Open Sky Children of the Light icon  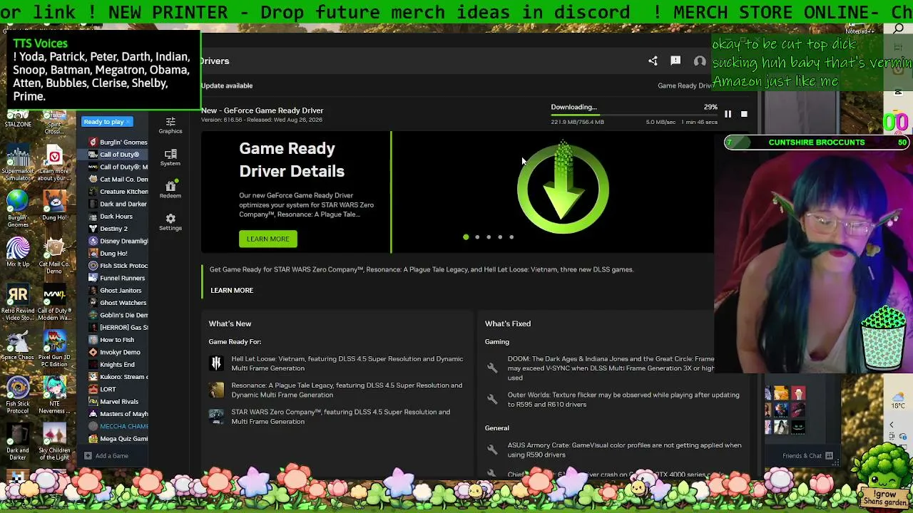click(54, 441)
